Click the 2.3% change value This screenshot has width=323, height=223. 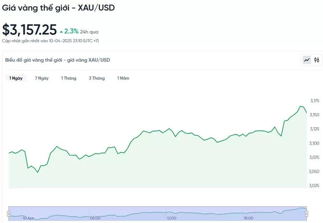71,31
